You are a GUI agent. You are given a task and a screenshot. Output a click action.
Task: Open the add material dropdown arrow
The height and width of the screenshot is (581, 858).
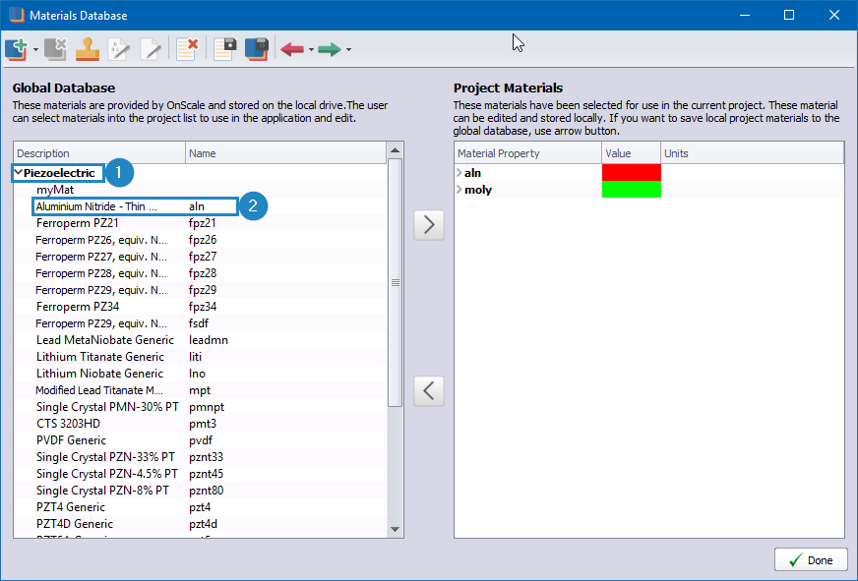(35, 50)
